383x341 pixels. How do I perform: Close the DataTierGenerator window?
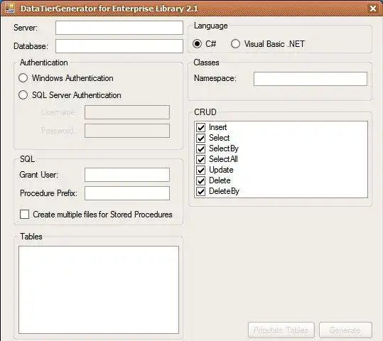coord(373,9)
